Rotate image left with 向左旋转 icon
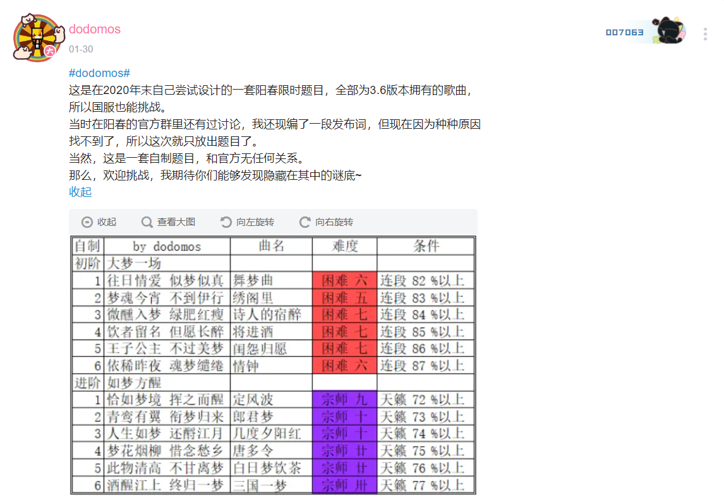724x503 pixels. tap(226, 222)
